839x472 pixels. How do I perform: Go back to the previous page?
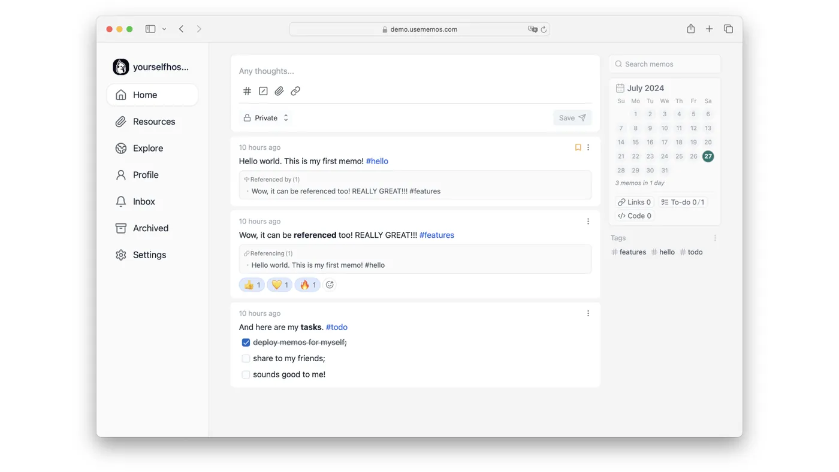(181, 29)
